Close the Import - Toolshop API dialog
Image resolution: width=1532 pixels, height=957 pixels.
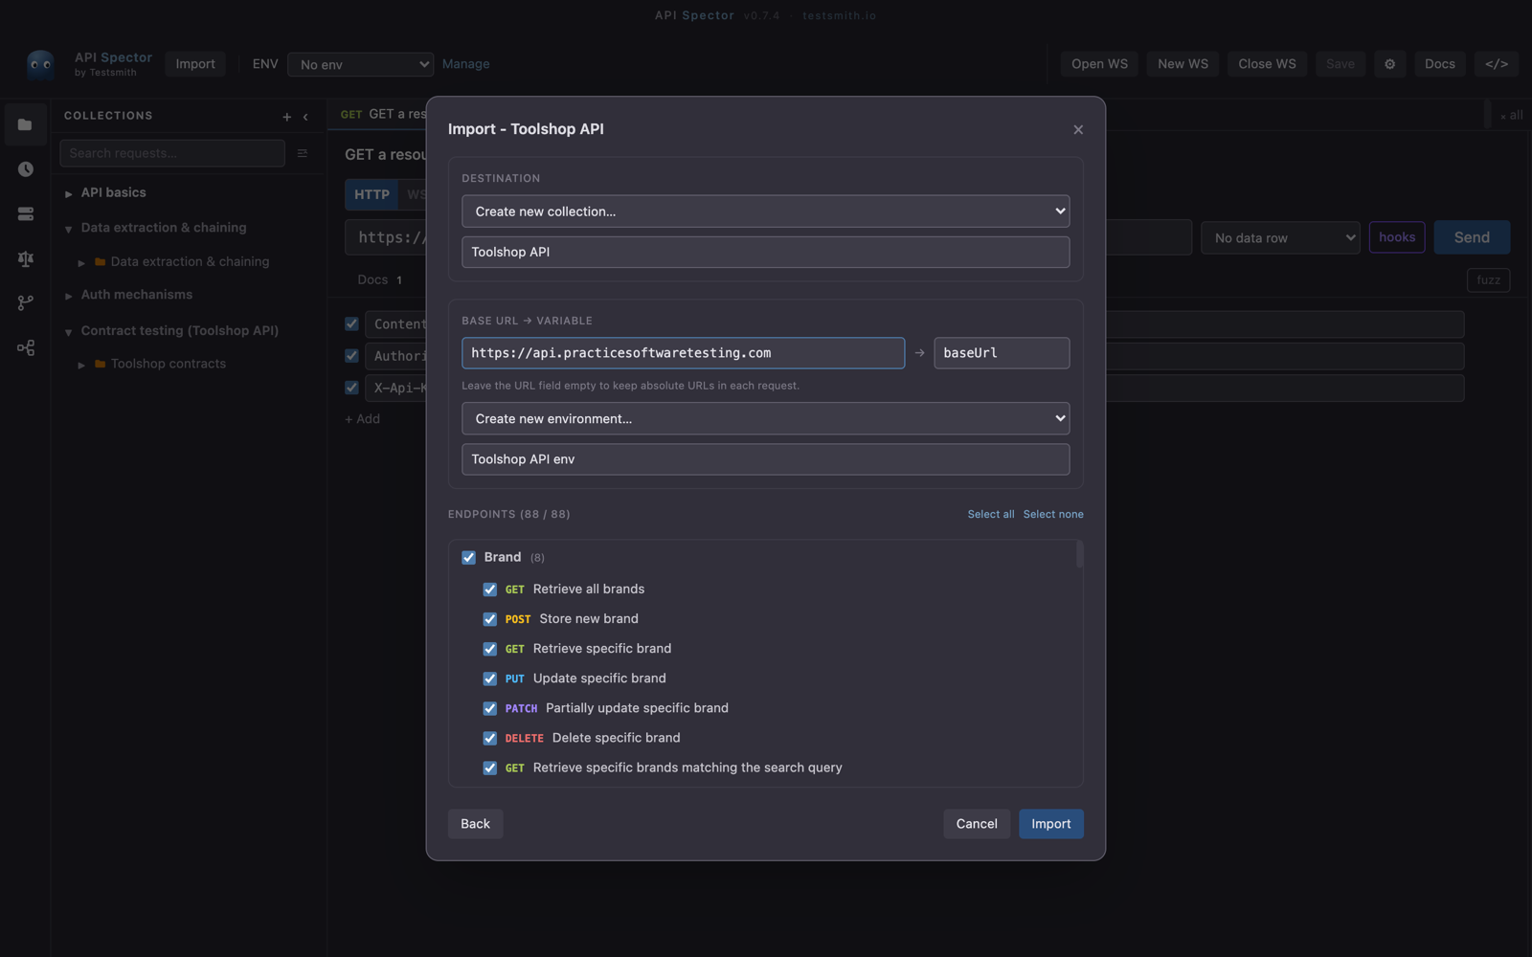(1078, 129)
